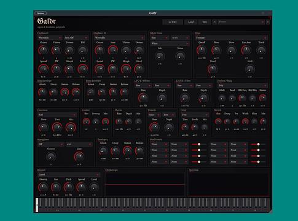The height and width of the screenshot is (221, 298).
Task: Click the Save preset button
Action: click(205, 22)
